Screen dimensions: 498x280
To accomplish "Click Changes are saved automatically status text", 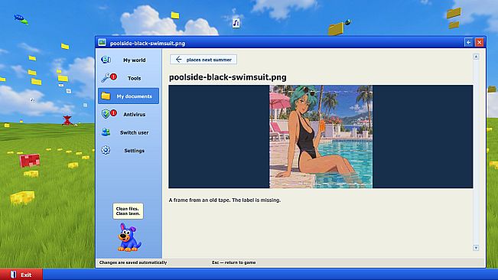I will (x=133, y=262).
